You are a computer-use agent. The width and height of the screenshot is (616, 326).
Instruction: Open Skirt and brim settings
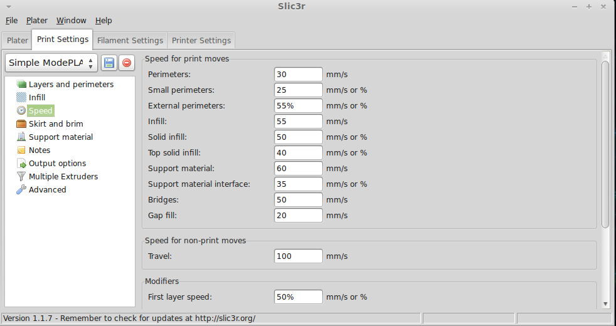(x=55, y=124)
